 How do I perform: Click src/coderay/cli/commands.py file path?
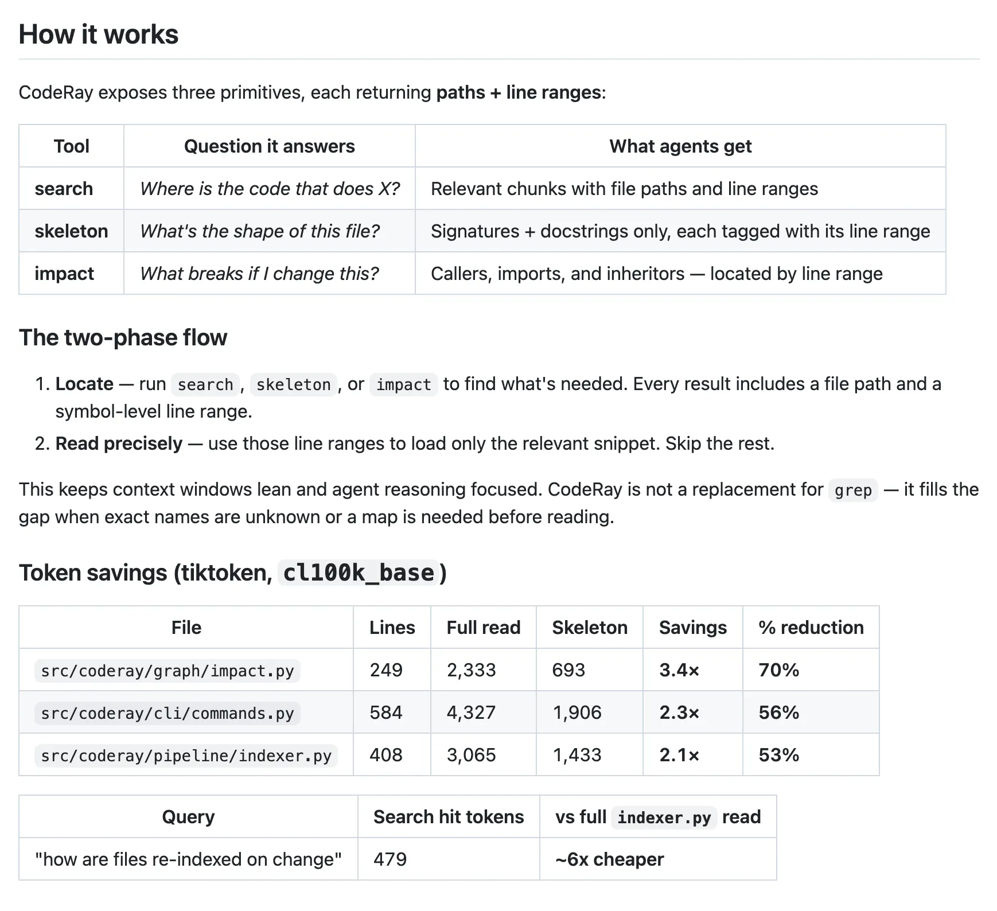pyautogui.click(x=168, y=713)
